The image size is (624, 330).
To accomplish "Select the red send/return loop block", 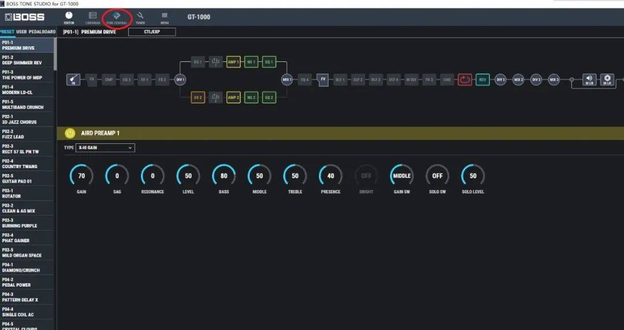I will (x=465, y=80).
